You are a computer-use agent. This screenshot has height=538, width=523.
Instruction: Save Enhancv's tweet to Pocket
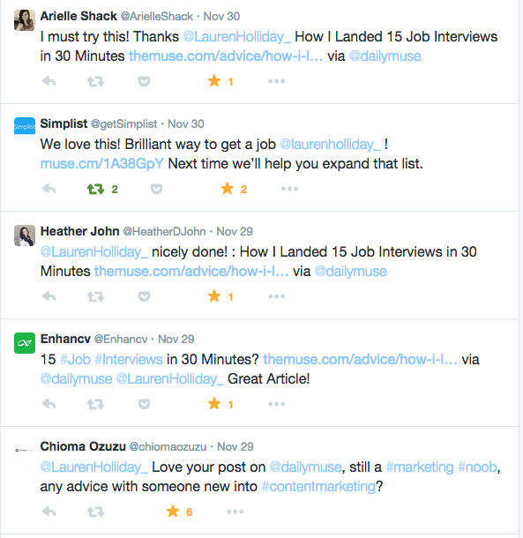(144, 404)
